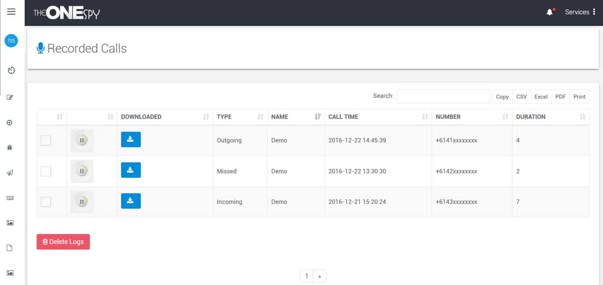Check the box for the Incoming call
This screenshot has height=285, width=603.
point(46,202)
